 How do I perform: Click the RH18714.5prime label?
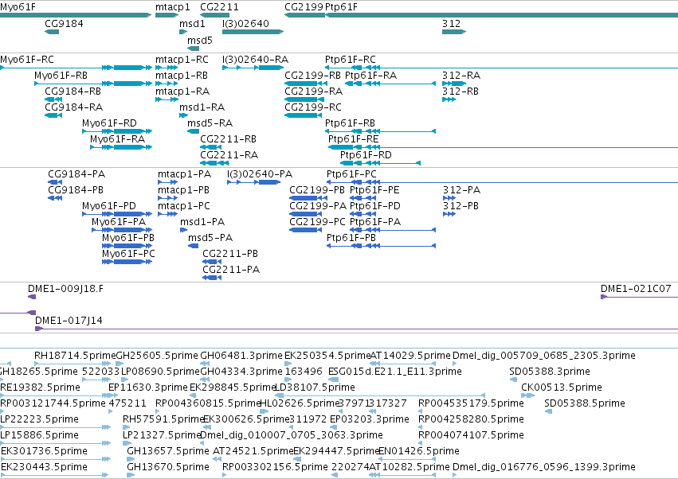(75, 356)
